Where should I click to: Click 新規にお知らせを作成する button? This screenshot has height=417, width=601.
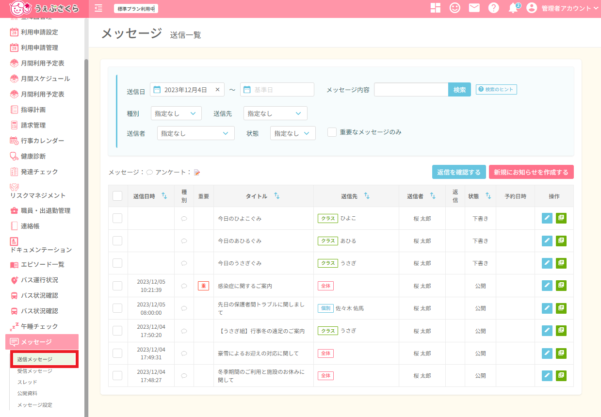tap(531, 172)
